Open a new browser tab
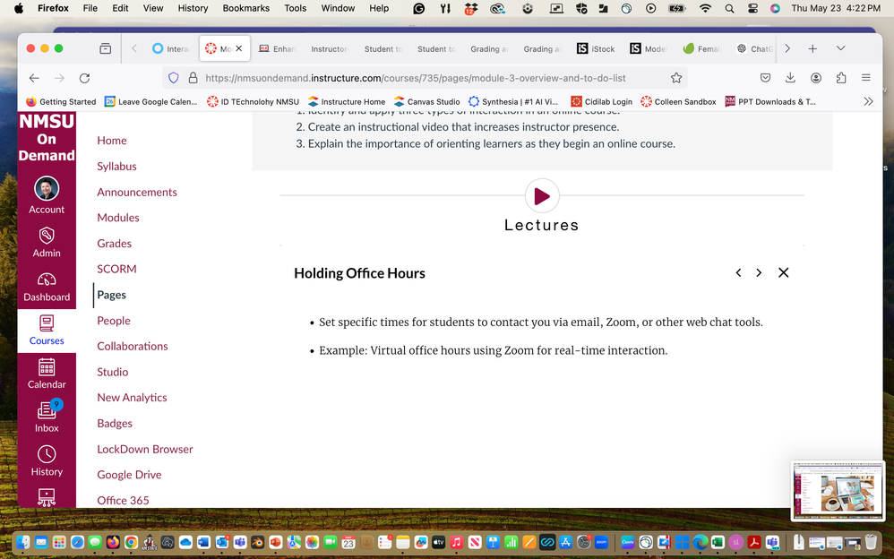 pos(812,48)
